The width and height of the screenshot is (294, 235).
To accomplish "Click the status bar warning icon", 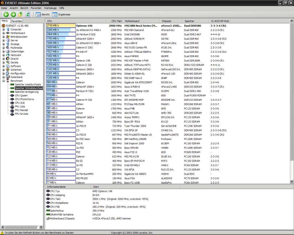I will (x=2, y=233).
